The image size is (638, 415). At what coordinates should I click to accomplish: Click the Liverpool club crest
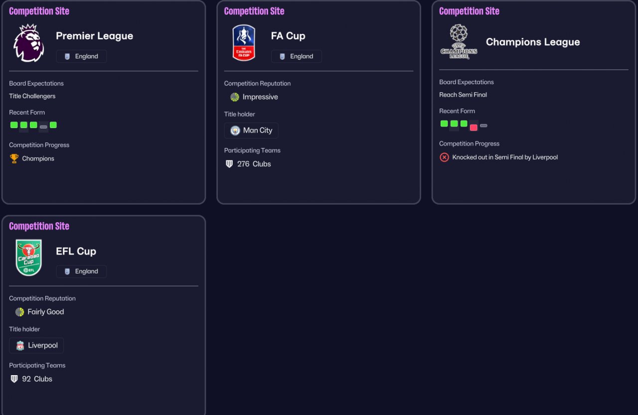coord(20,345)
